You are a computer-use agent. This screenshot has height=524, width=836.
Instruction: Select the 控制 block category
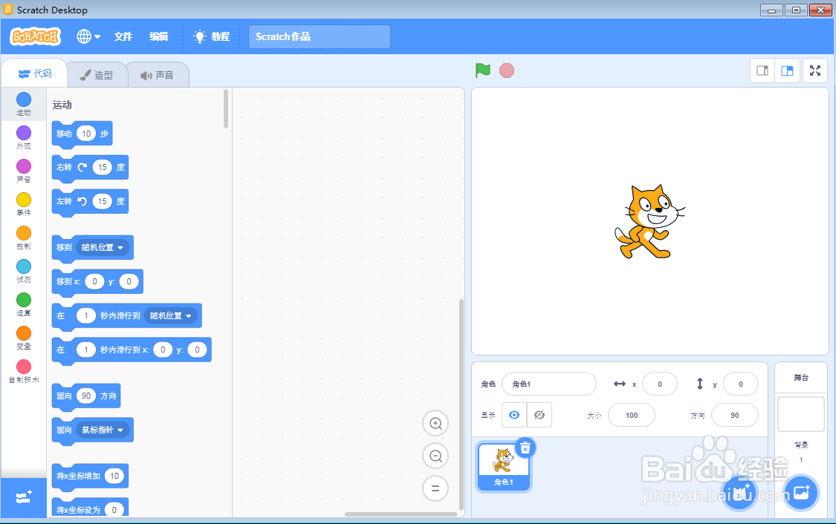pyautogui.click(x=24, y=238)
